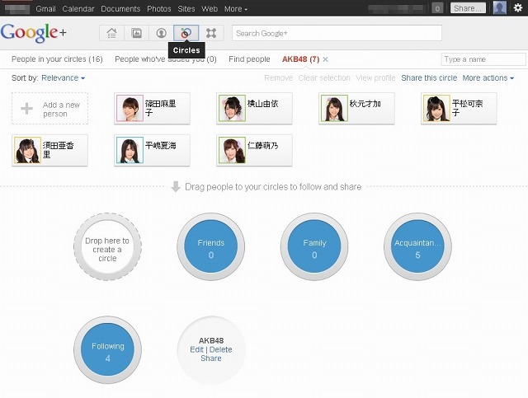Open the notifications counter showing 0
Viewport: 528px width, 398px height.
pos(437,8)
